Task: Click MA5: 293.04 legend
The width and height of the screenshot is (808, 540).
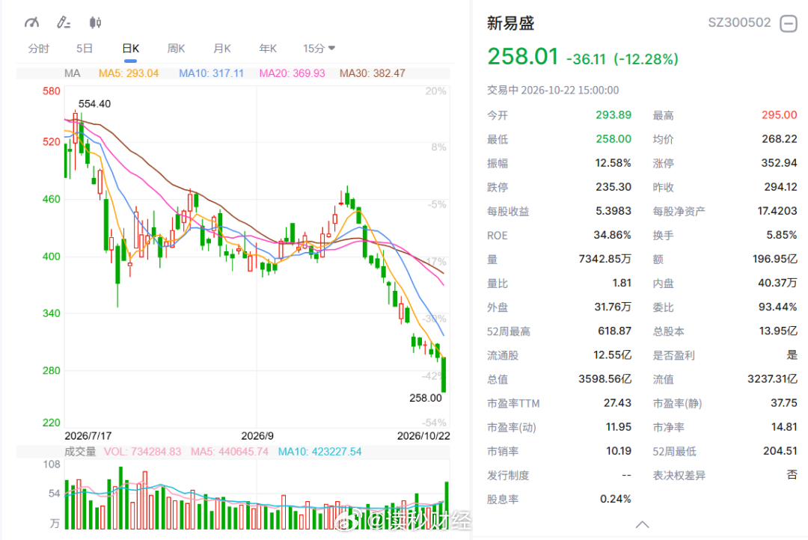Action: (x=129, y=73)
